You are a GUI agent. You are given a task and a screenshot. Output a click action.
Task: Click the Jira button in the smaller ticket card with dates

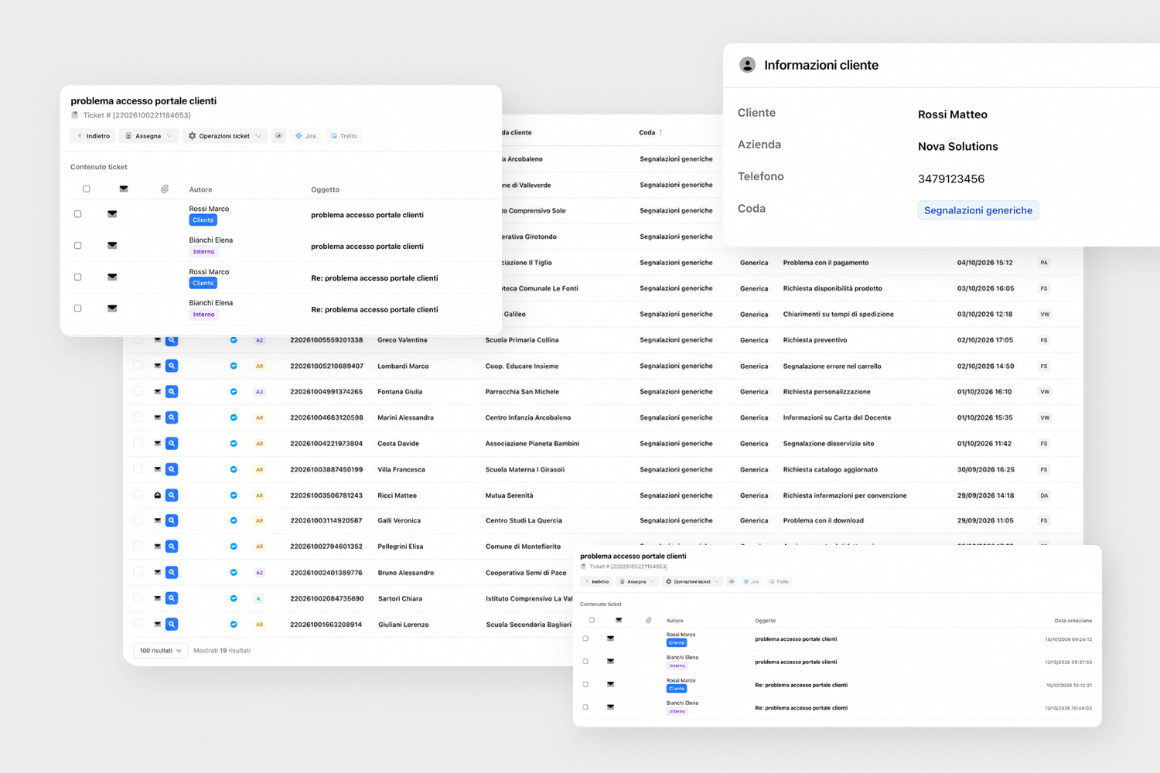[751, 581]
